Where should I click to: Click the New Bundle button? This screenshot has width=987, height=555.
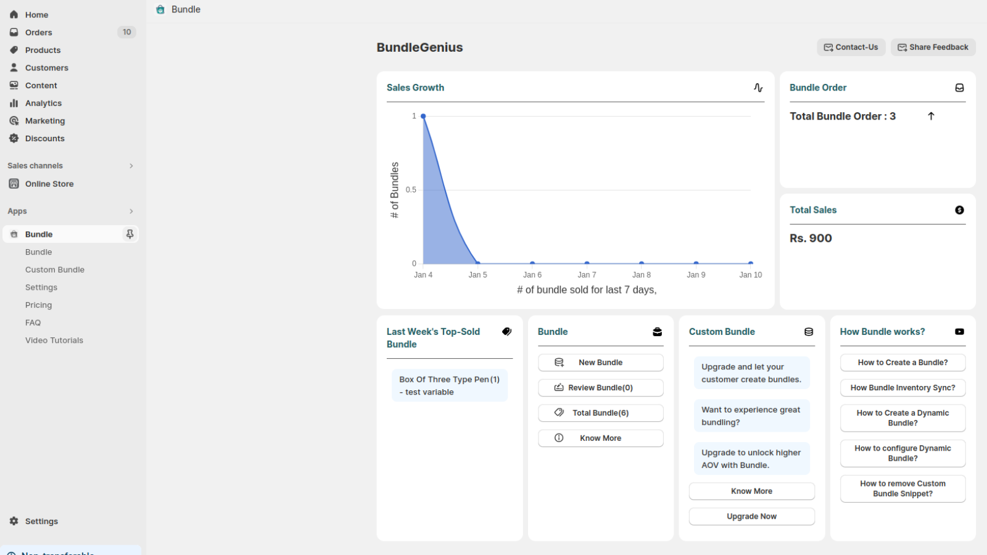(601, 363)
